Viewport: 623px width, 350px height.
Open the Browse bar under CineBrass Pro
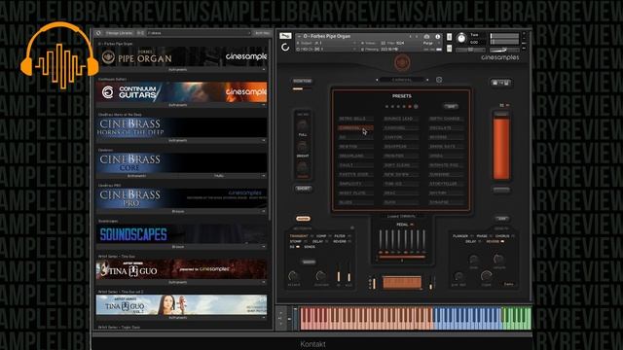[178, 212]
